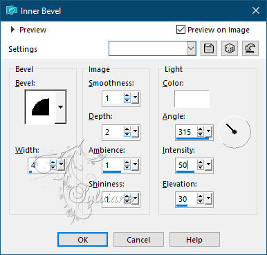Click the Reset to default arrow icon
This screenshot has height=255, width=267.
(250, 48)
